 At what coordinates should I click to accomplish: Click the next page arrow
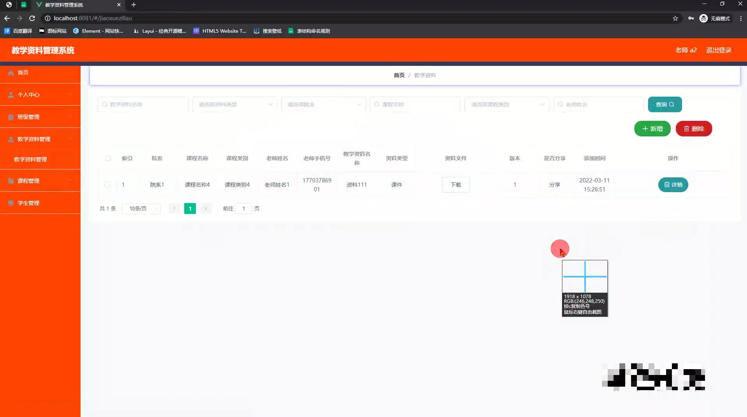coord(206,208)
